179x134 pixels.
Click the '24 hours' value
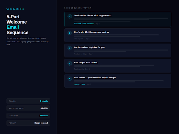[44, 116]
